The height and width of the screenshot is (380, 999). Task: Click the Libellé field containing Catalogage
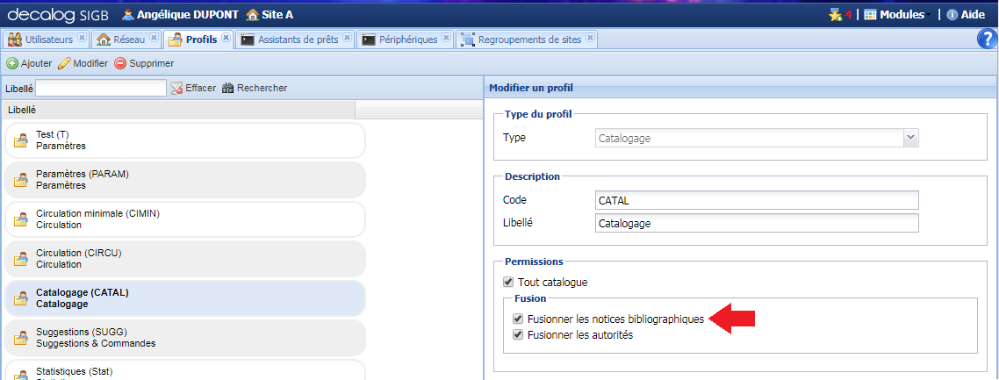(x=756, y=223)
